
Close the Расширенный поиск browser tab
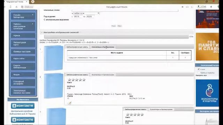pyautogui.click(x=26, y=2)
